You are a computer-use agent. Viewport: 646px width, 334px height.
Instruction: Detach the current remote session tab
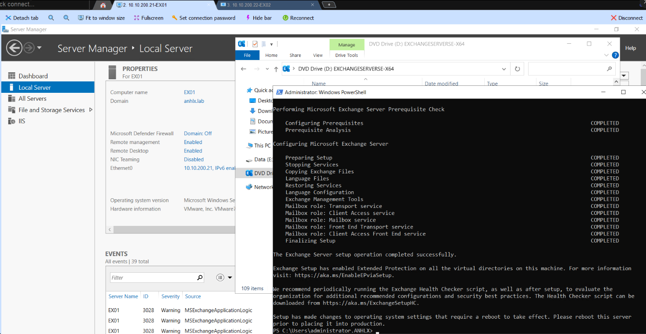(x=22, y=18)
